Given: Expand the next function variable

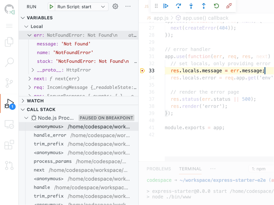Looking at the screenshot, I should point(30,79).
